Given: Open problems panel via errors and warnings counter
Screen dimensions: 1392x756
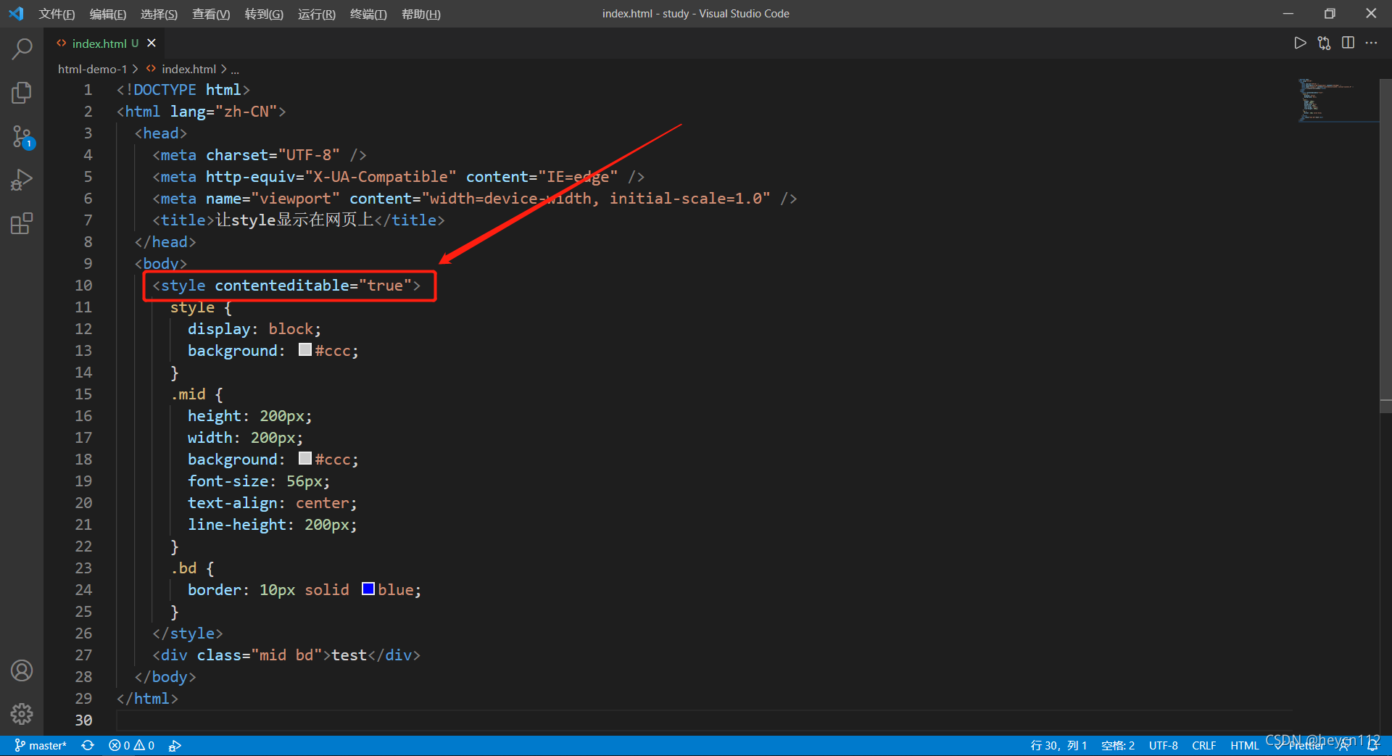Looking at the screenshot, I should coord(131,746).
